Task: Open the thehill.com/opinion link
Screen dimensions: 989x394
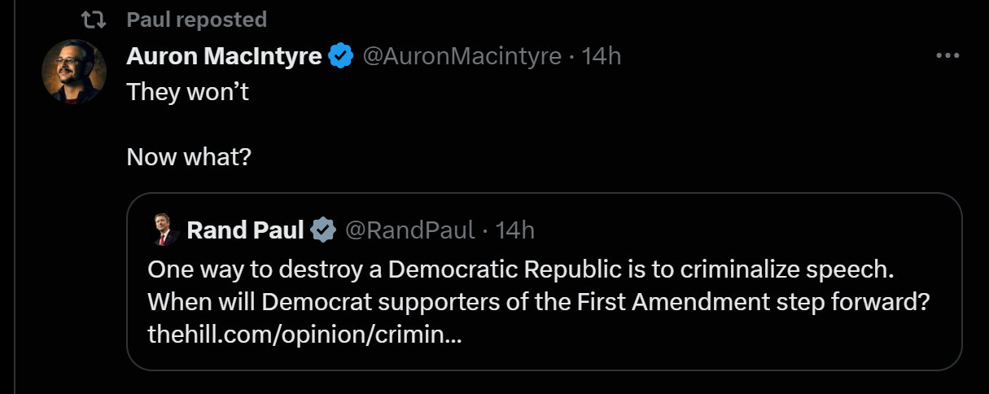Action: coord(304,335)
